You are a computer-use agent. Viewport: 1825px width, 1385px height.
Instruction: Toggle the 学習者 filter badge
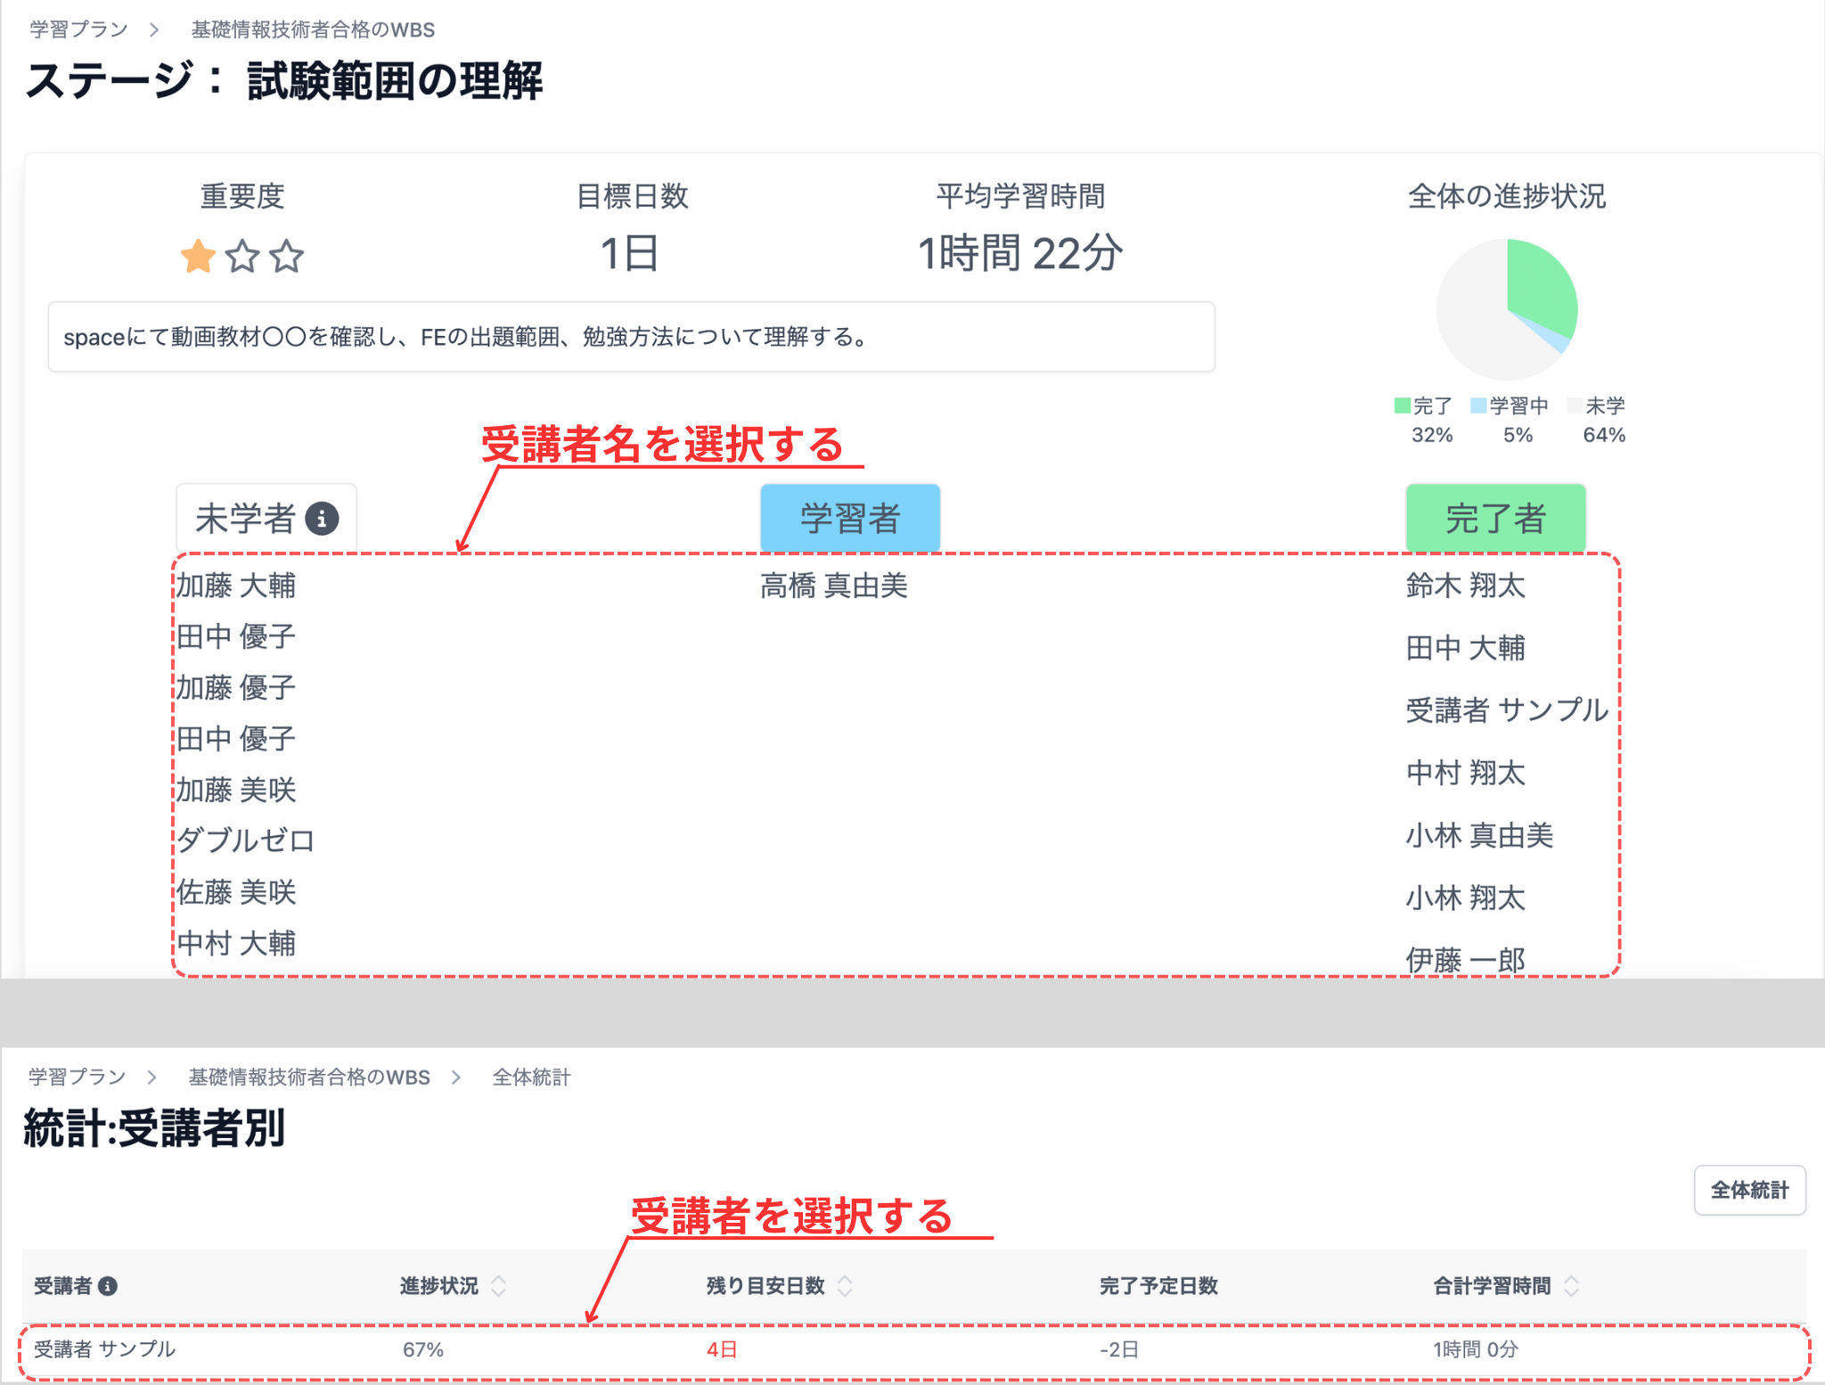(849, 517)
